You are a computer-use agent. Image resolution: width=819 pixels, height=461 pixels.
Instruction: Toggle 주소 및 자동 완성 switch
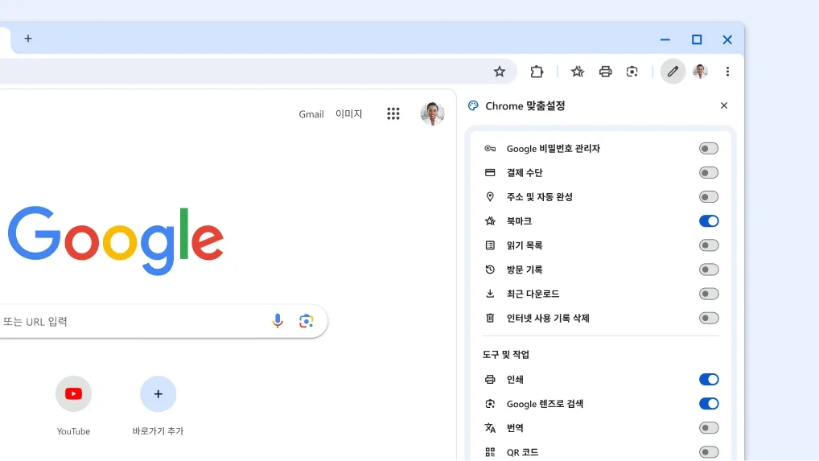[709, 197]
